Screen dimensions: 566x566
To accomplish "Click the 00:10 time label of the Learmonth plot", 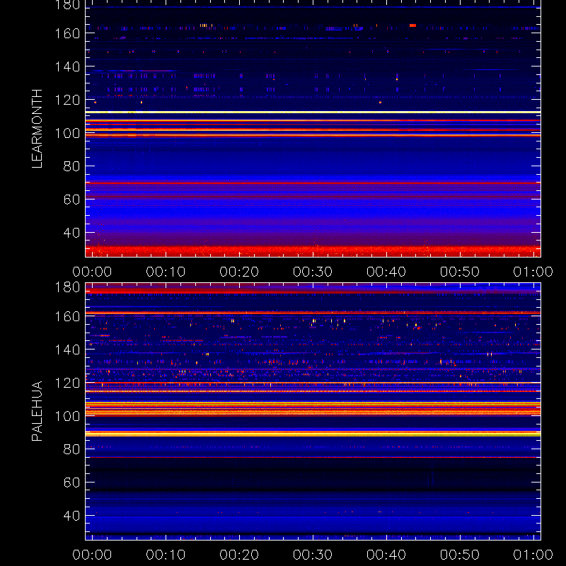I will tap(166, 272).
